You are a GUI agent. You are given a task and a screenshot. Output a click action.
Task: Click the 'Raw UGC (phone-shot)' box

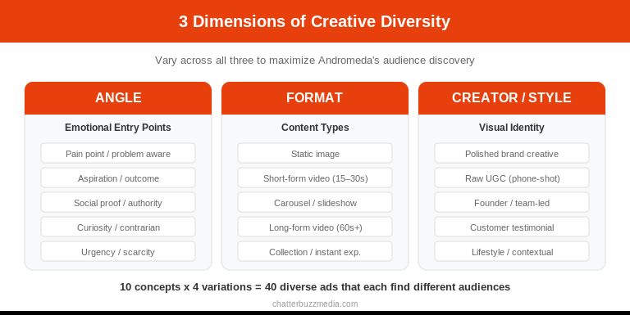[x=512, y=178]
